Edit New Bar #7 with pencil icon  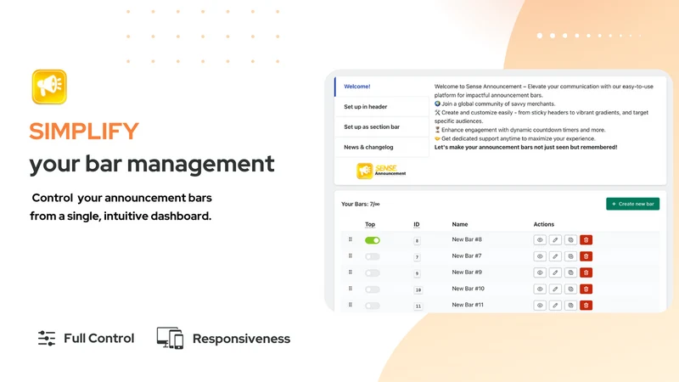(x=555, y=256)
